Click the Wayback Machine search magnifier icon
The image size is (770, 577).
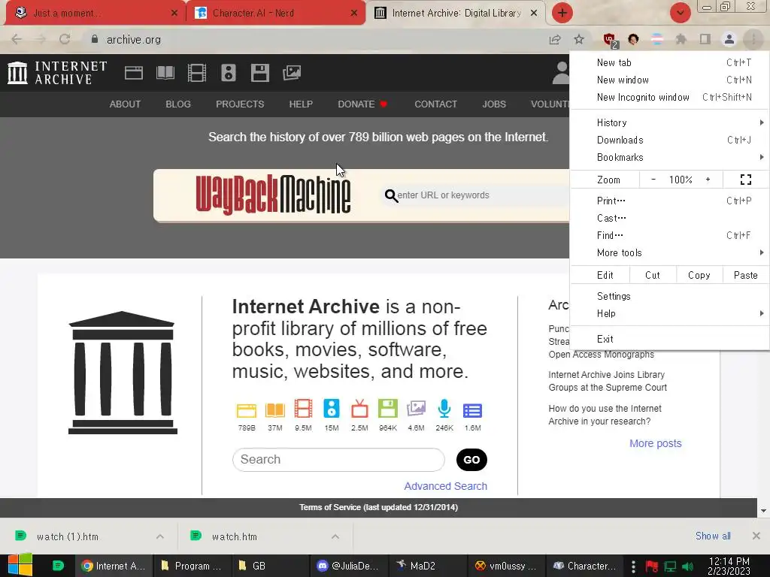coord(391,196)
